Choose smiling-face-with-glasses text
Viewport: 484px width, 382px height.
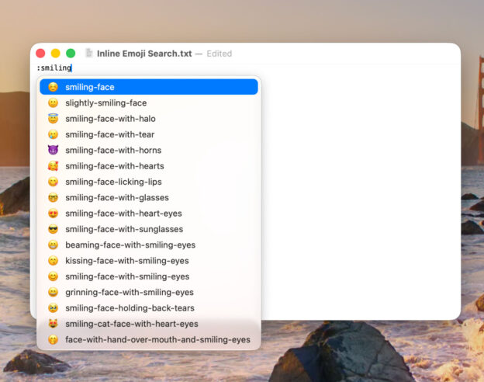[x=117, y=197]
